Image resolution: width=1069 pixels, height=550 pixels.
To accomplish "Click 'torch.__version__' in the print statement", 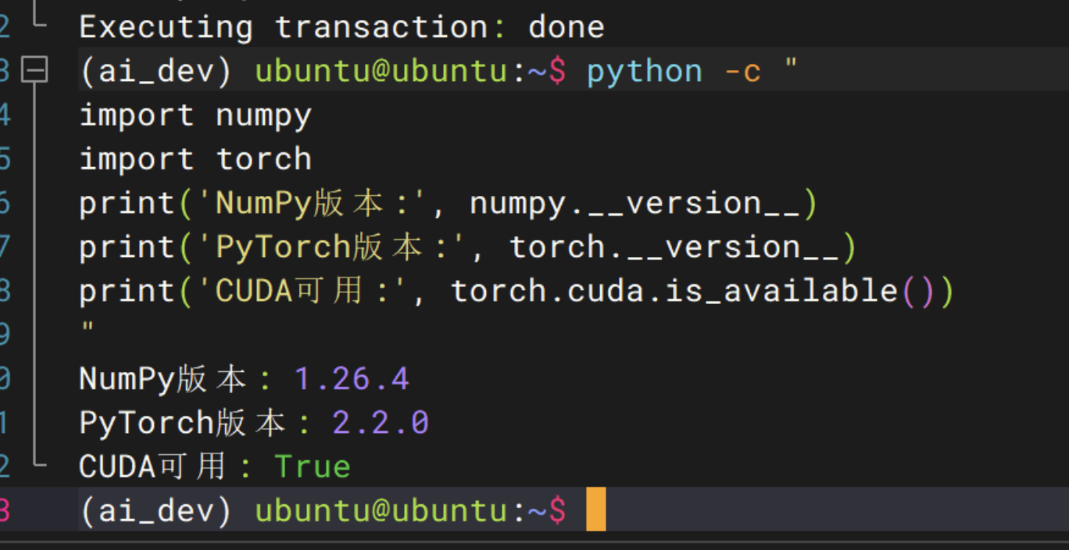I will [674, 247].
